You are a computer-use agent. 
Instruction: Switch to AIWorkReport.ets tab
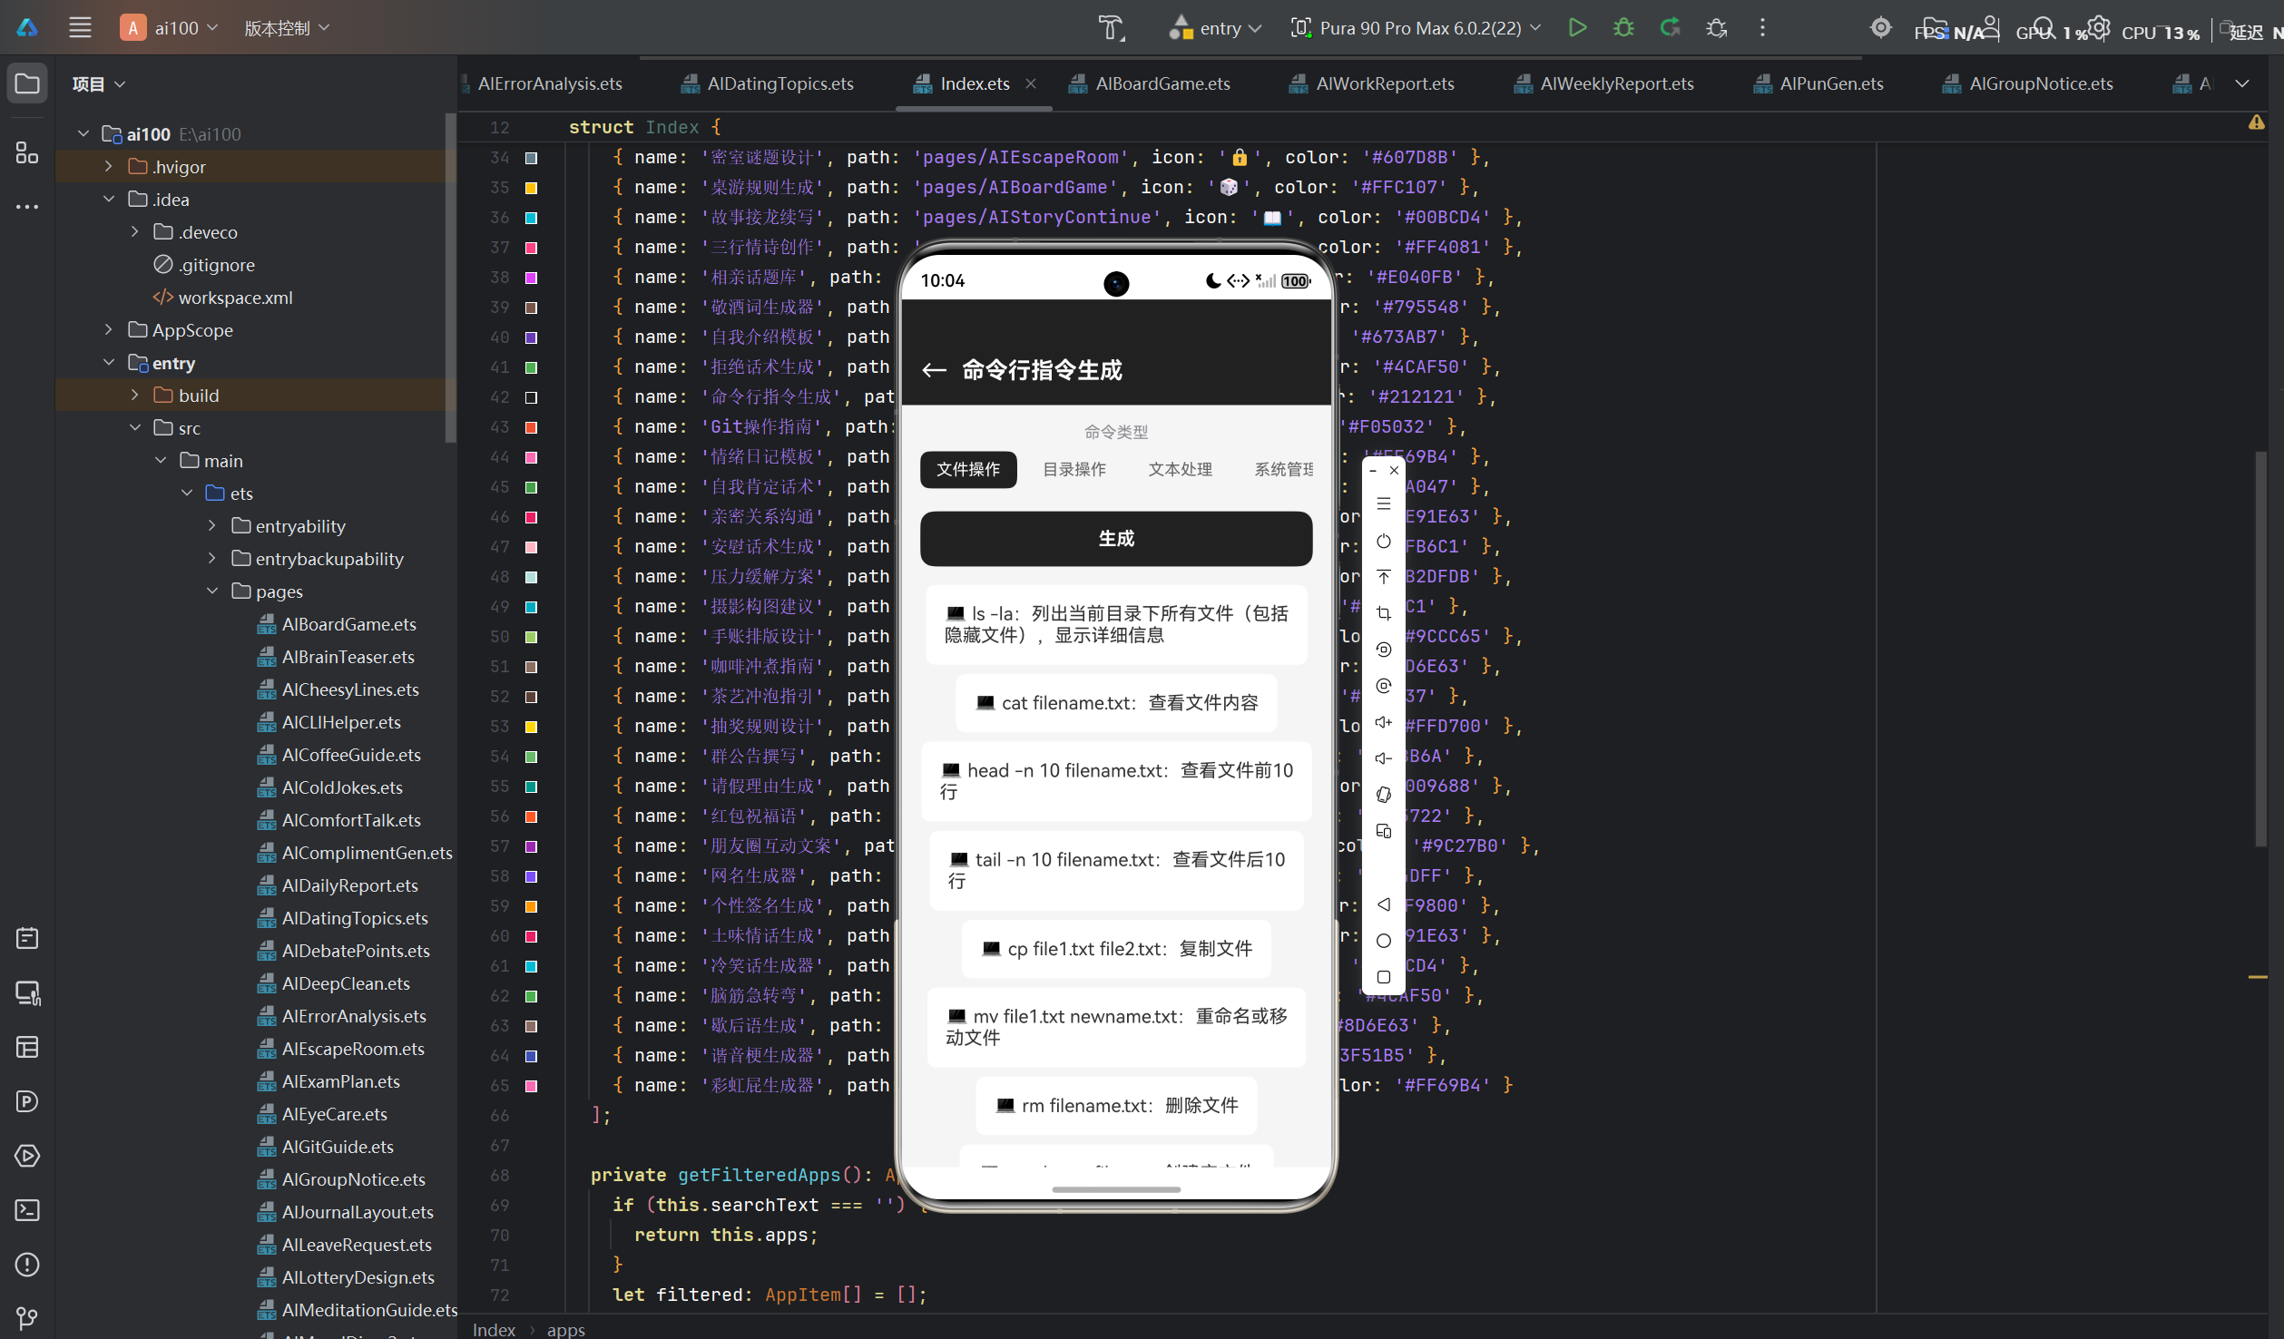point(1372,83)
